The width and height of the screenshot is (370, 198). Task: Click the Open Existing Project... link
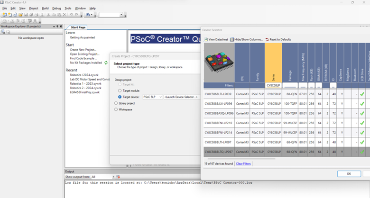pos(84,54)
